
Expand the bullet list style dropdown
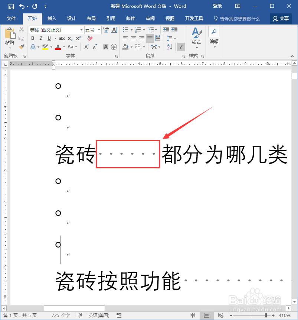click(131, 30)
